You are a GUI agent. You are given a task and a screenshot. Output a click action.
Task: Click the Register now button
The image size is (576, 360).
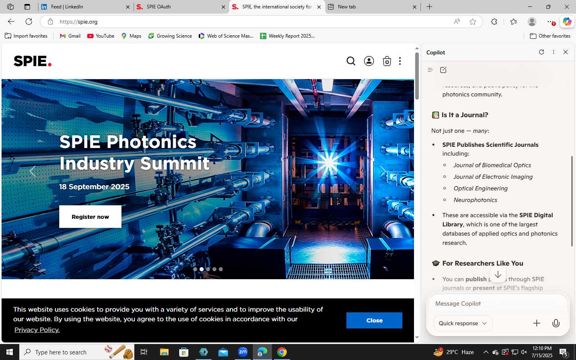click(90, 217)
